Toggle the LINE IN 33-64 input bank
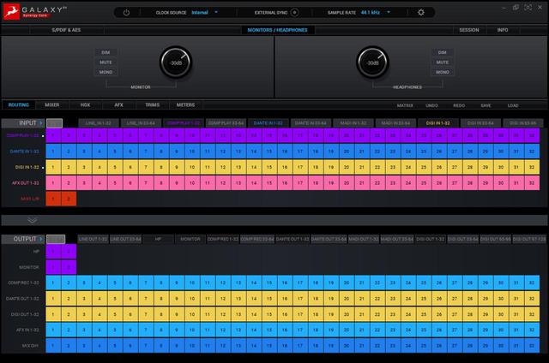Viewport: 549px width, 363px height. (x=141, y=123)
